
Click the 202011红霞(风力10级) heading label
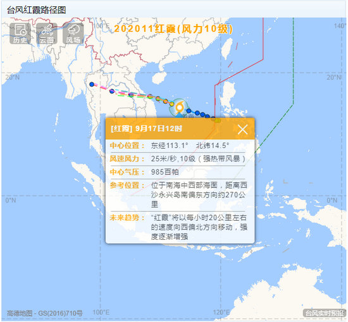coord(173,29)
